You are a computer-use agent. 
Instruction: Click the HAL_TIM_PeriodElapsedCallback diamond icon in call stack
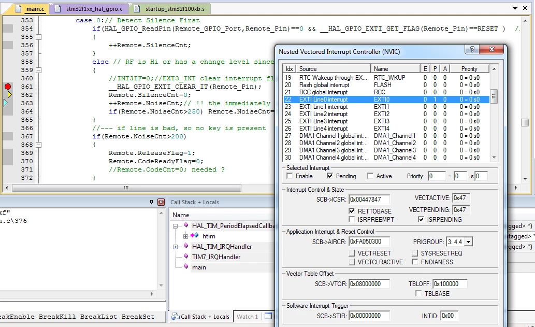coord(186,224)
